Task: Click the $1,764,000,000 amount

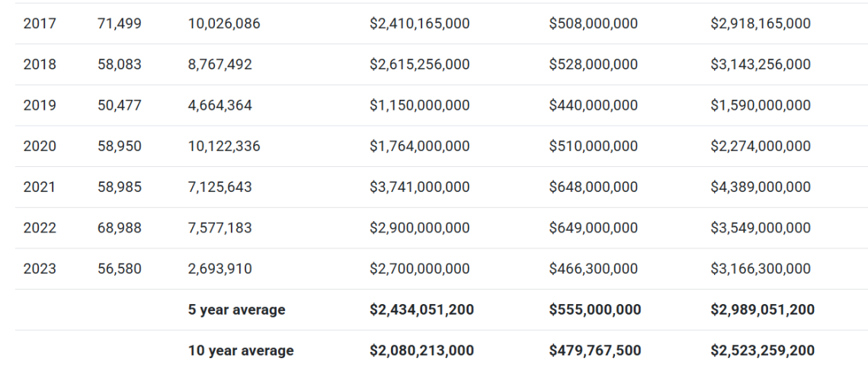Action: [x=419, y=146]
